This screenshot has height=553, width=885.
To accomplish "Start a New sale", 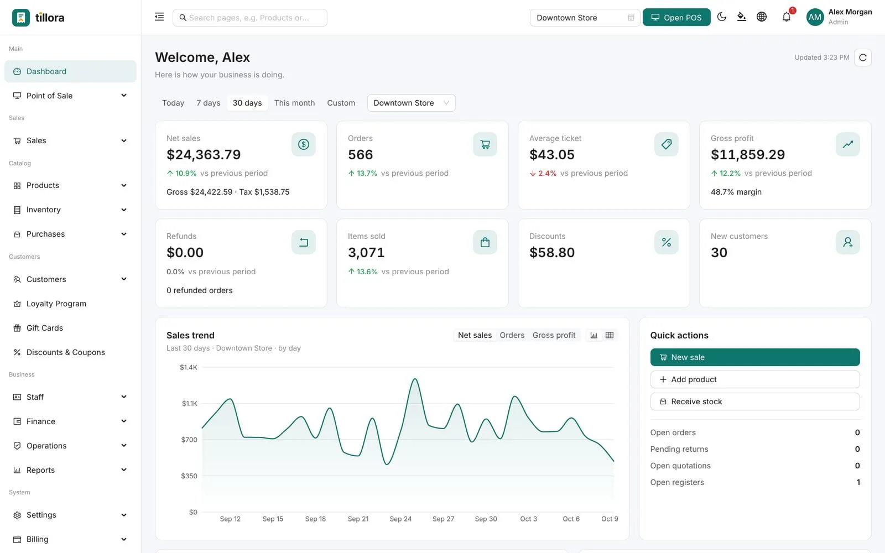I will (755, 357).
